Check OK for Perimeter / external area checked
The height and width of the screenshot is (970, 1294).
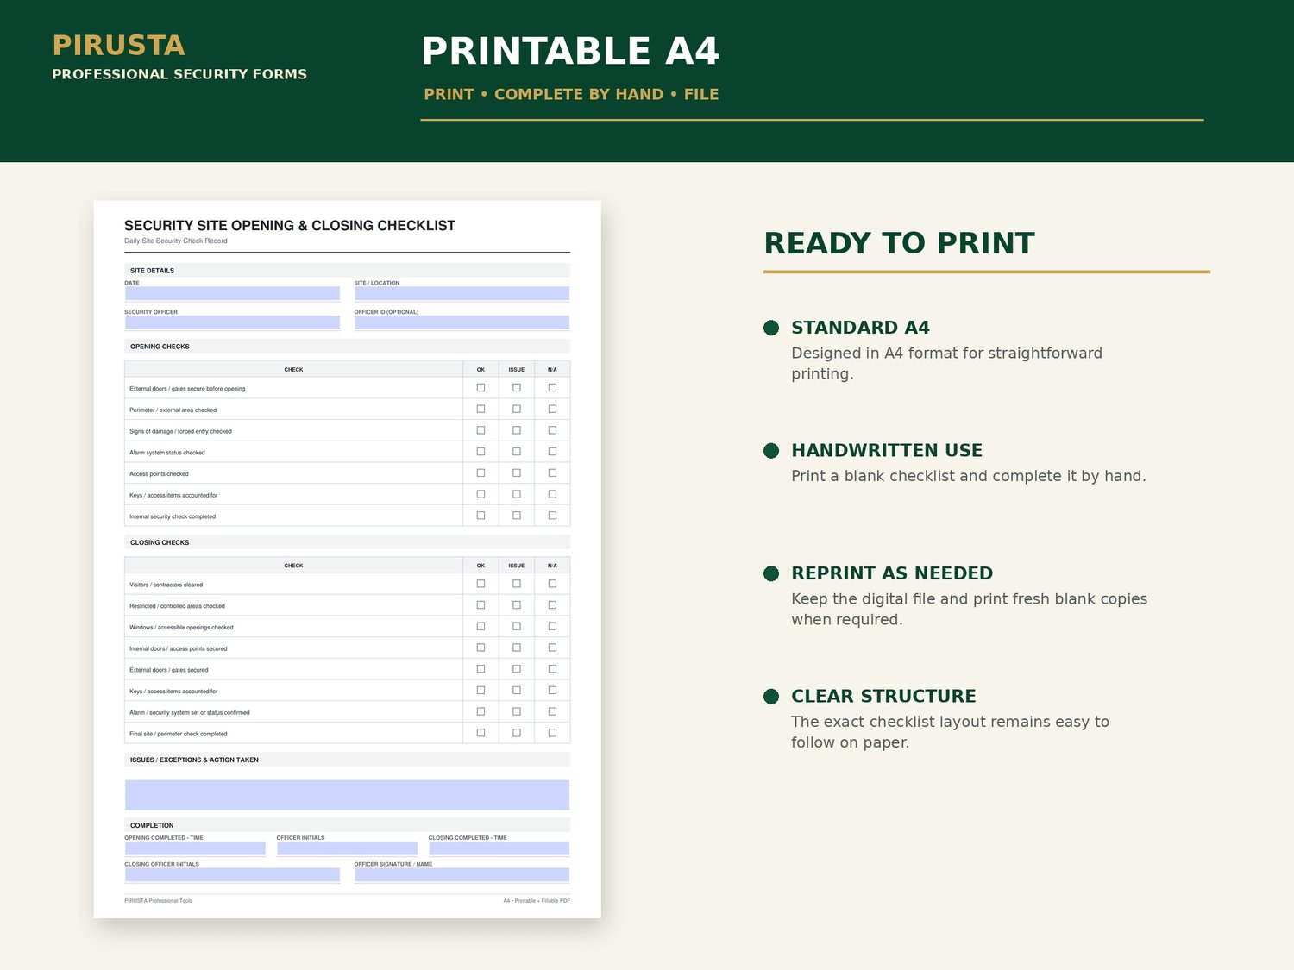[x=481, y=409]
